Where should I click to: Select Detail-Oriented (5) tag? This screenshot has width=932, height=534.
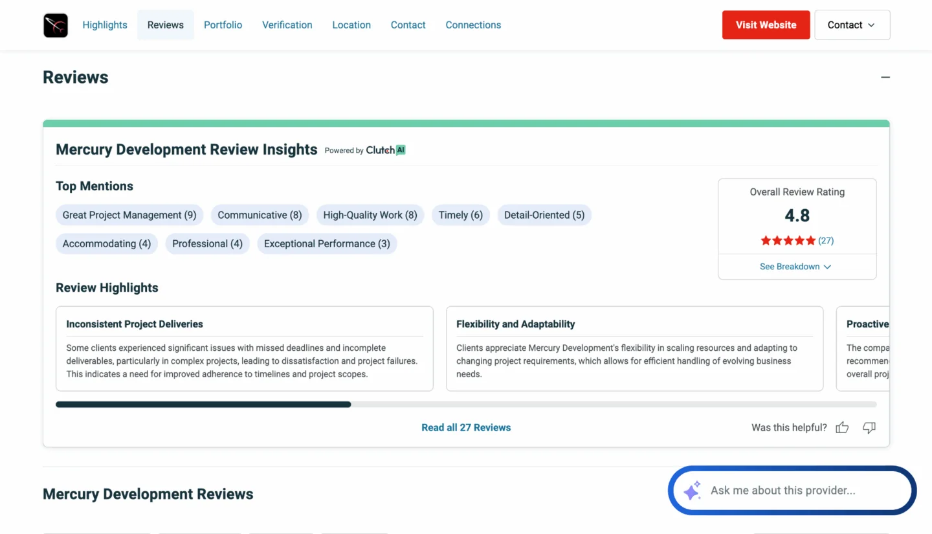tap(544, 215)
